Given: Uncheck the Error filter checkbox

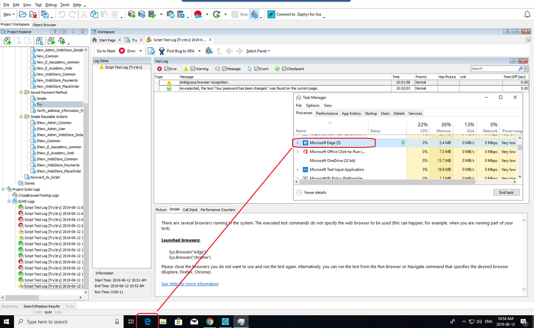Looking at the screenshot, I should (167, 69).
